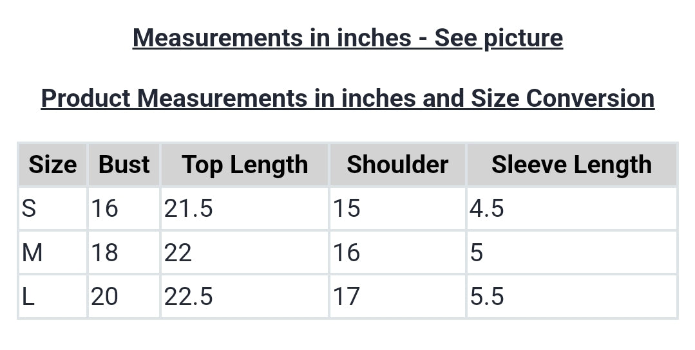
Task: Click the "Measurements in inches - See picture" link
Action: click(x=347, y=38)
